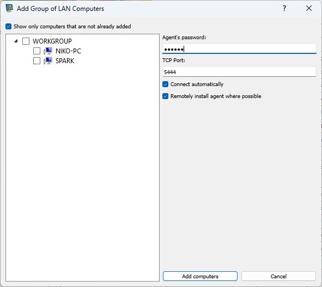This screenshot has width=322, height=287.
Task: Check the NIKO-PC checkbox
Action: tap(37, 51)
